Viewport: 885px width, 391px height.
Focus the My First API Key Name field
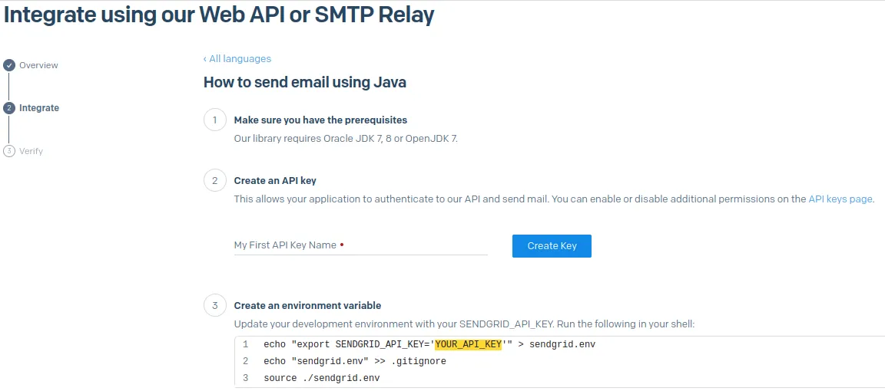click(360, 245)
